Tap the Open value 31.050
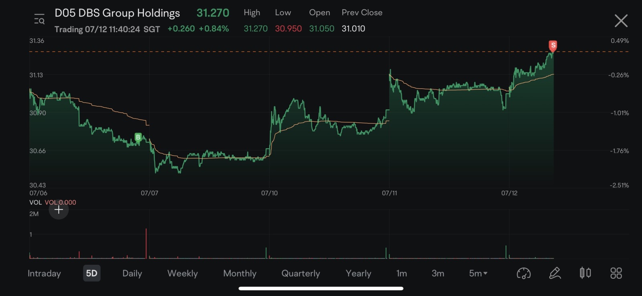The width and height of the screenshot is (642, 296). 321,29
